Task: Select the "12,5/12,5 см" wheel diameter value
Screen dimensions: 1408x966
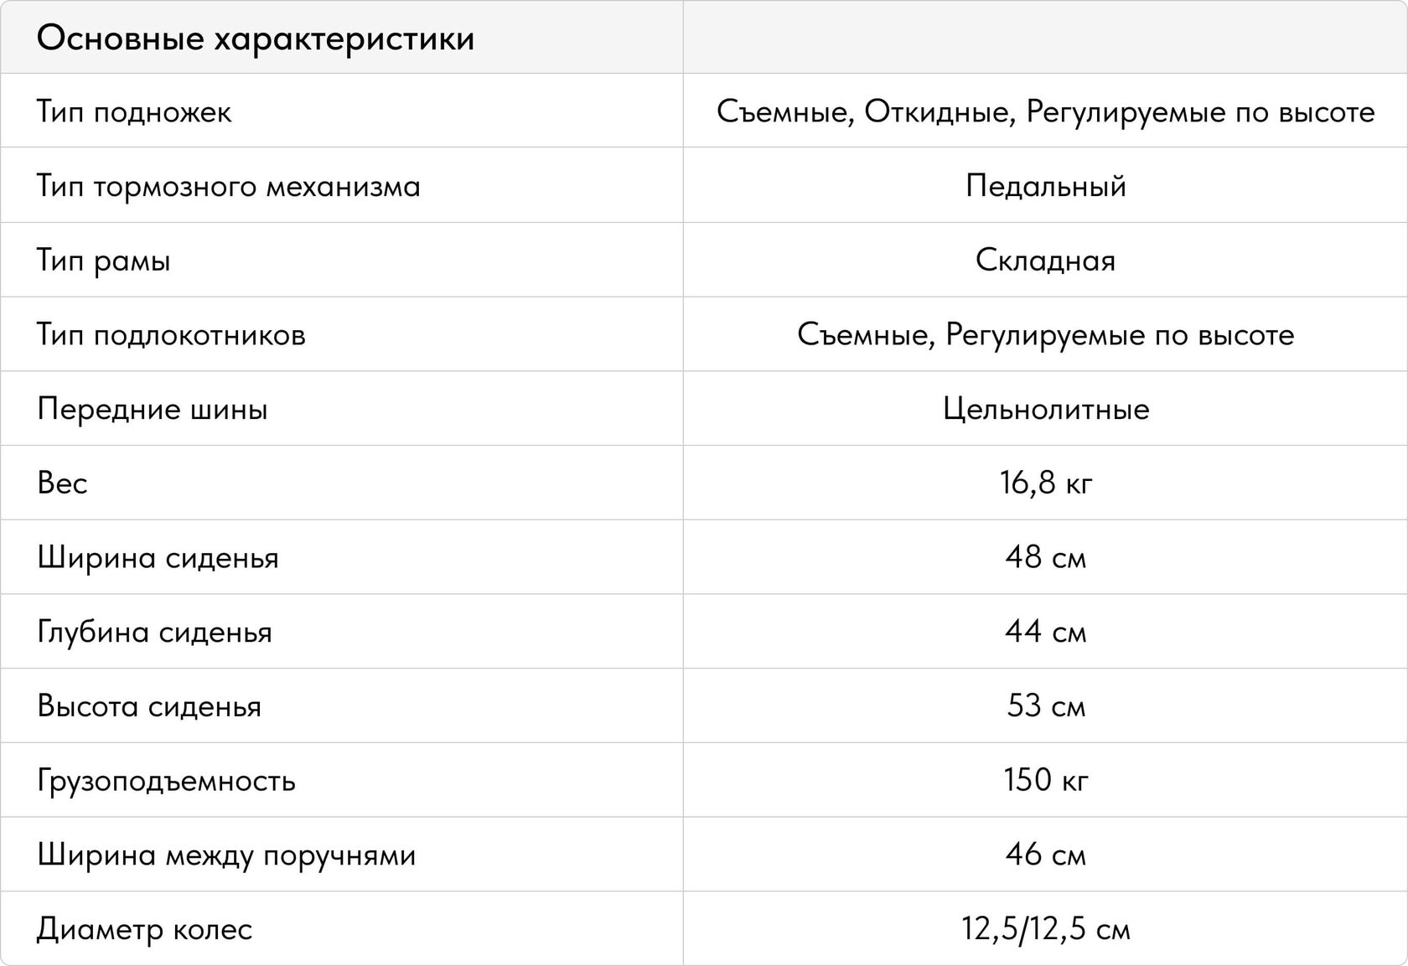Action: (1045, 929)
